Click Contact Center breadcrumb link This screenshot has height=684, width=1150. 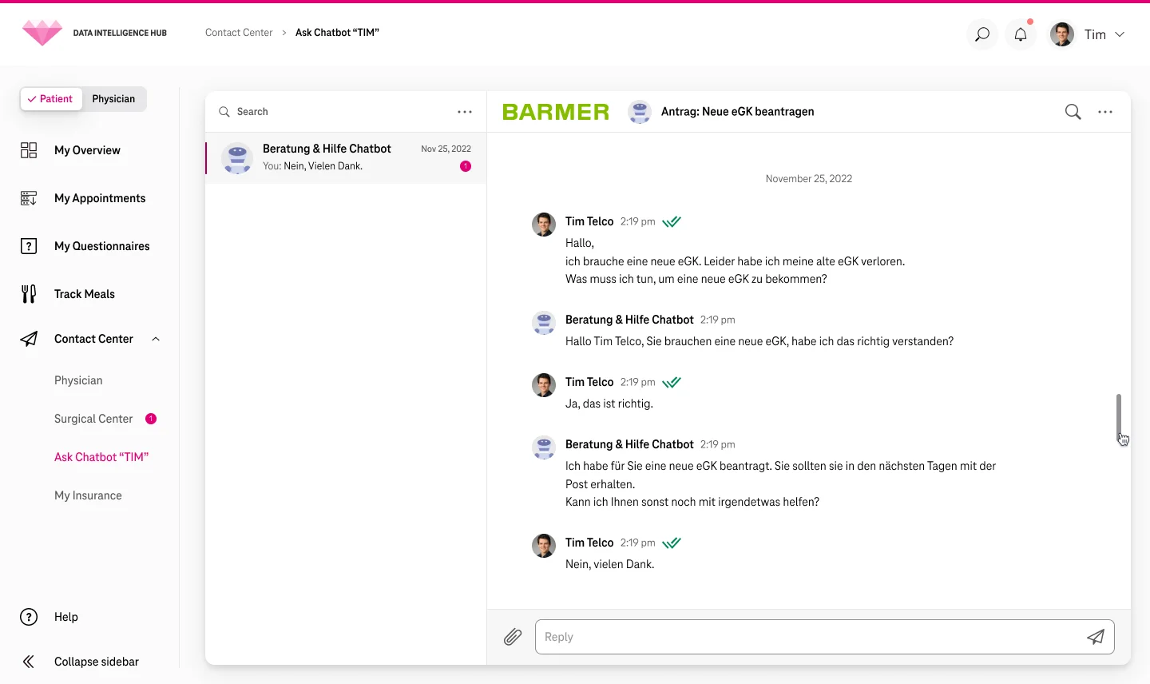point(239,33)
